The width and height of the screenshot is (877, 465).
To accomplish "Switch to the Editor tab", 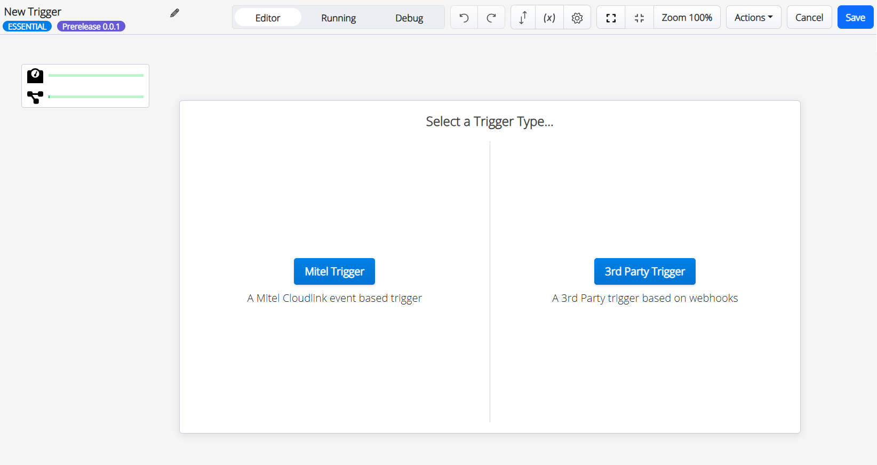I will [268, 18].
